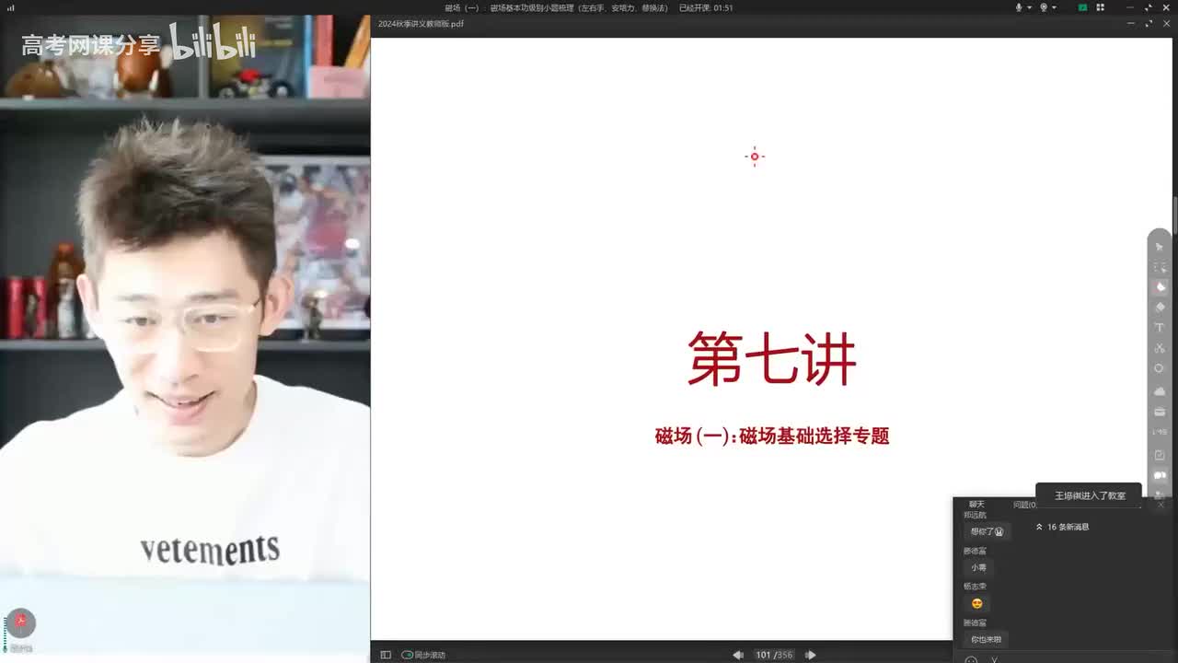Image resolution: width=1178 pixels, height=663 pixels.
Task: Click the 2024秋季讲义教师版.pdf file tab
Action: [421, 23]
